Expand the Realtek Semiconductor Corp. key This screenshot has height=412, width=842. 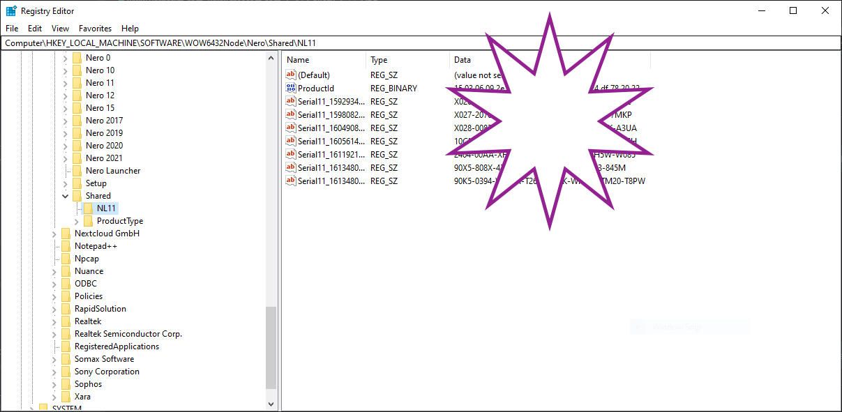54,334
